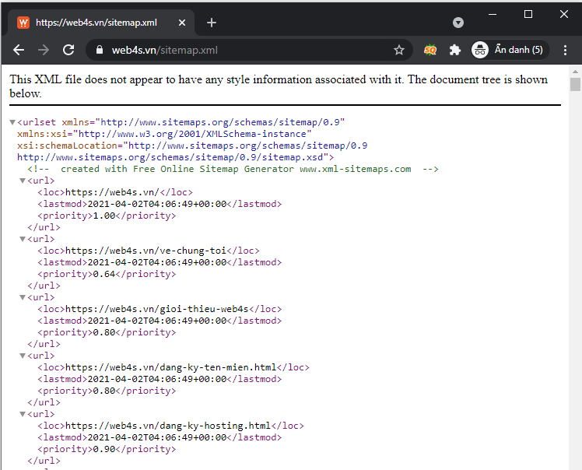Click the browser forward arrow button
The image size is (582, 470).
[44, 50]
